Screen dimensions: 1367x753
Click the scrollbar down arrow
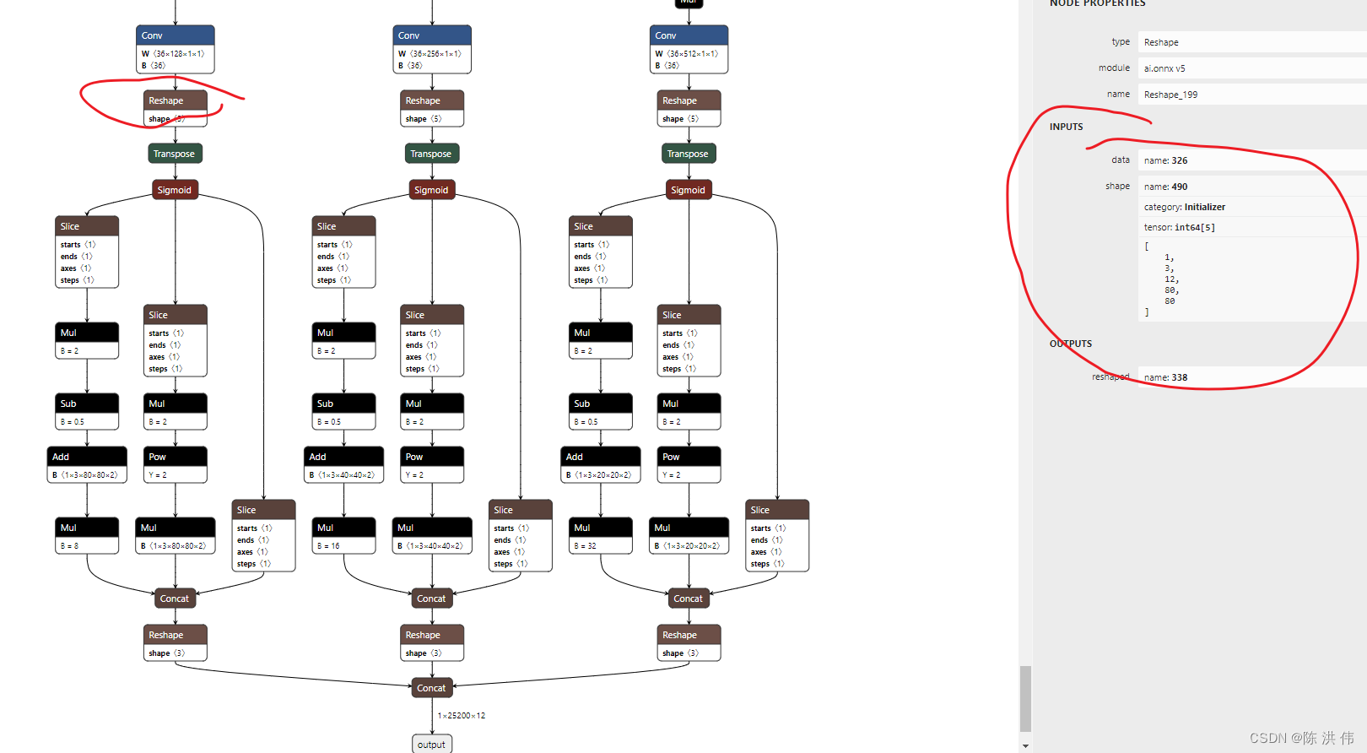click(1025, 746)
